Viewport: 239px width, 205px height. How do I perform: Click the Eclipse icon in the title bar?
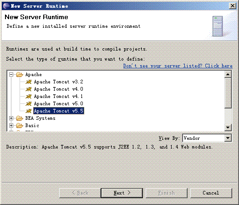click(x=6, y=6)
